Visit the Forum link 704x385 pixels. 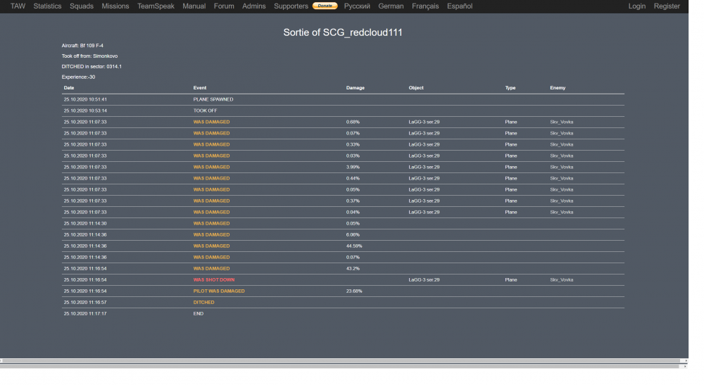tap(224, 6)
